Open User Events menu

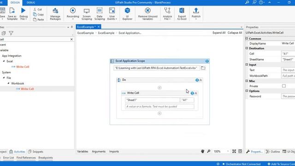pos(112,14)
